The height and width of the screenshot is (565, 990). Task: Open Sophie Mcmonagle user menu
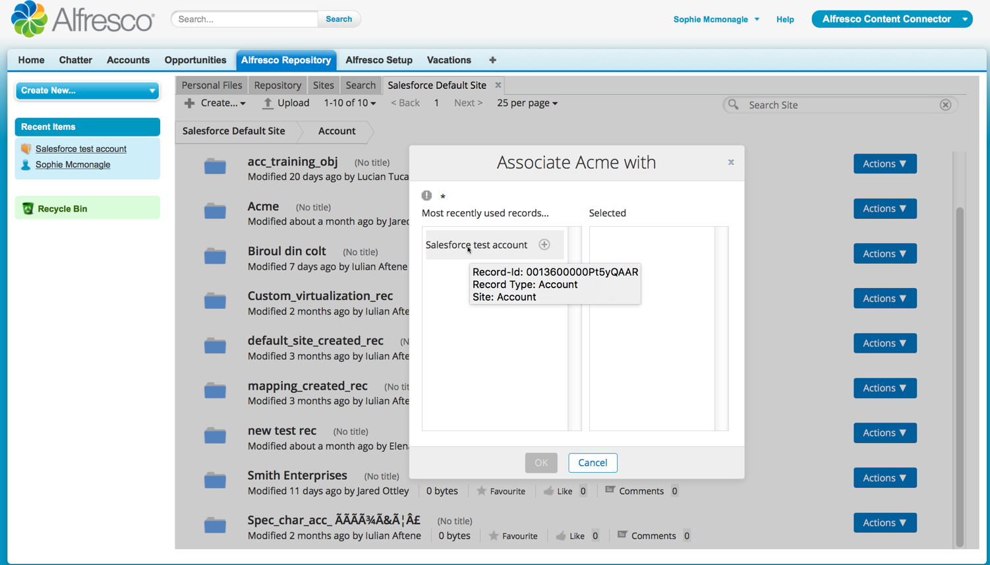pos(716,19)
